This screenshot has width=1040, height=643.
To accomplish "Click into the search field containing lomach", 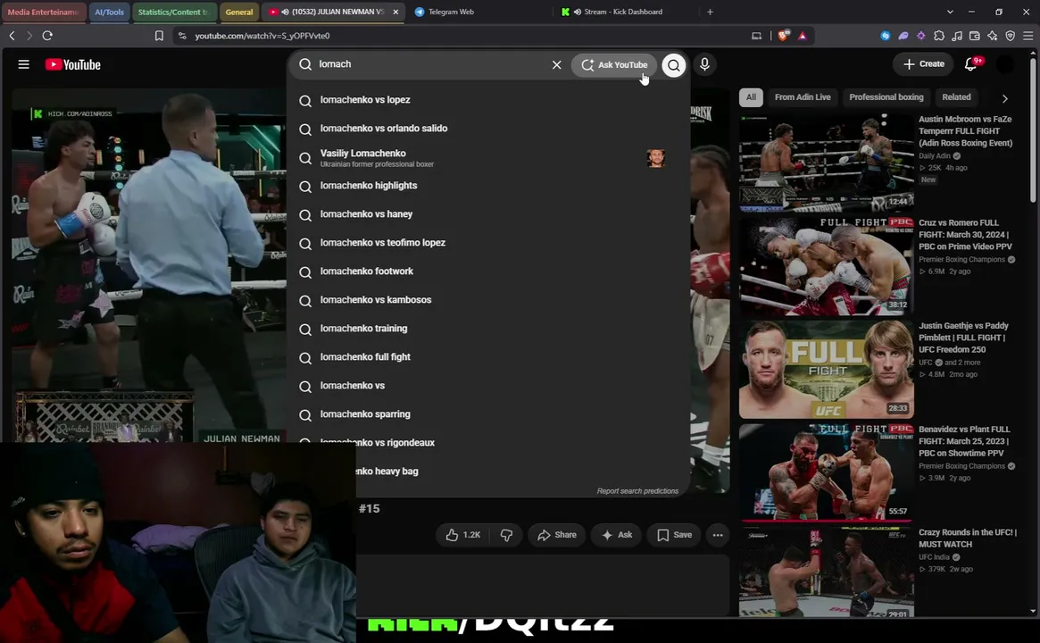I will [x=431, y=64].
